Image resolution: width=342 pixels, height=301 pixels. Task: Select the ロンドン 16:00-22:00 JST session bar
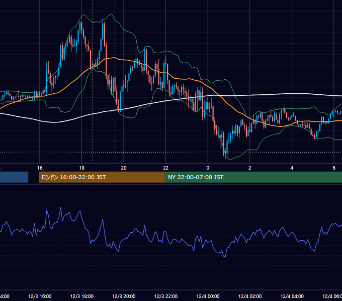pyautogui.click(x=102, y=177)
